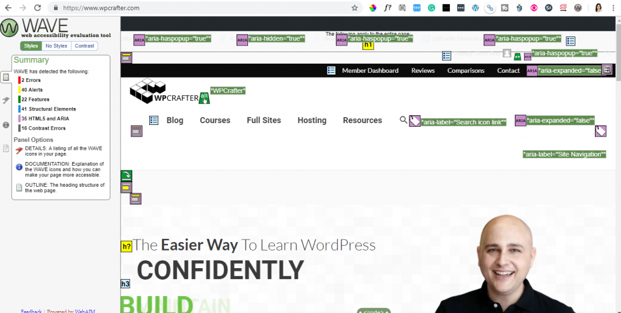Click DETAILS panel option
The image size is (621, 313).
(59, 151)
